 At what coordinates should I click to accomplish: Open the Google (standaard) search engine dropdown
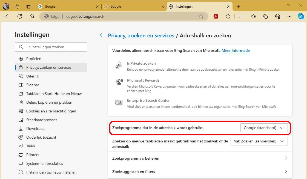pos(264,128)
